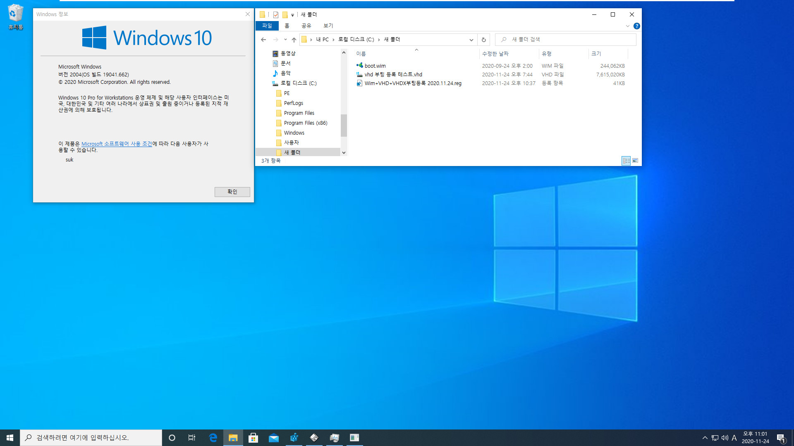Open Explorer help icon
The width and height of the screenshot is (794, 446).
[x=637, y=26]
